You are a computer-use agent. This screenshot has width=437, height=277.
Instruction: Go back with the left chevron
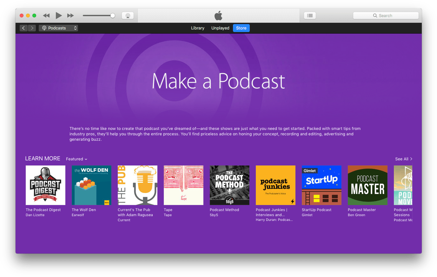(23, 28)
